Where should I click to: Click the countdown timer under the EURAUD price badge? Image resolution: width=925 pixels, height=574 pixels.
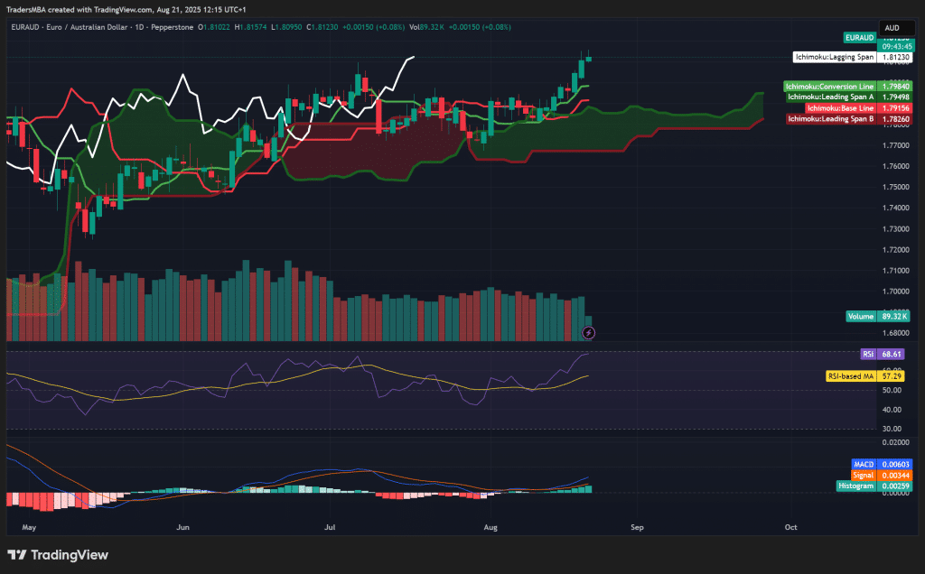896,48
